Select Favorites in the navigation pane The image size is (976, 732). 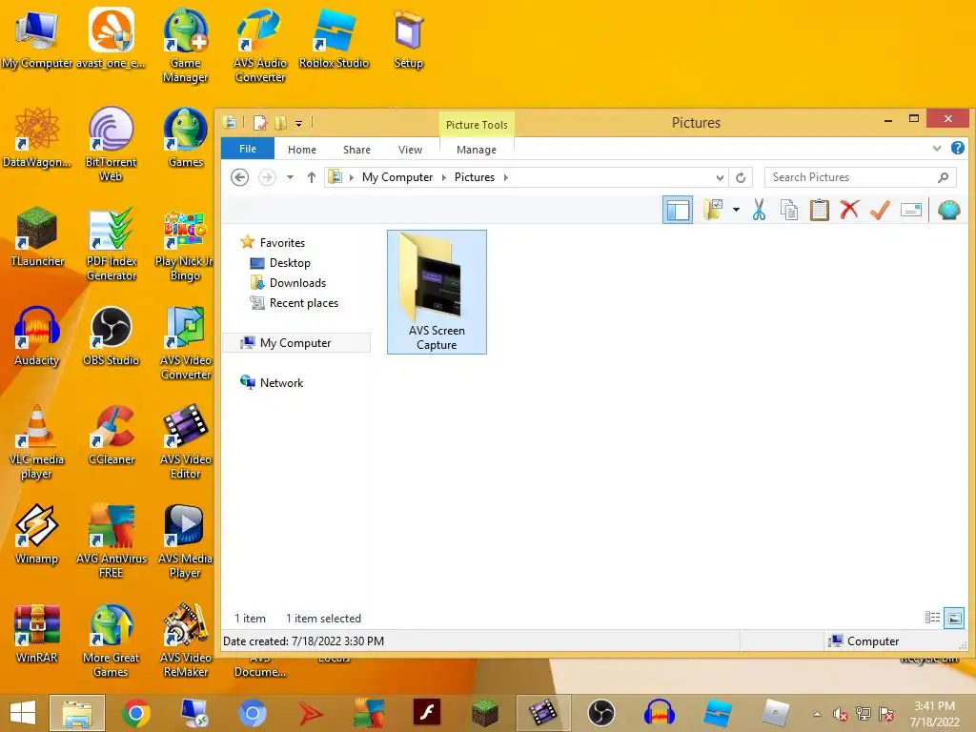[x=282, y=243]
